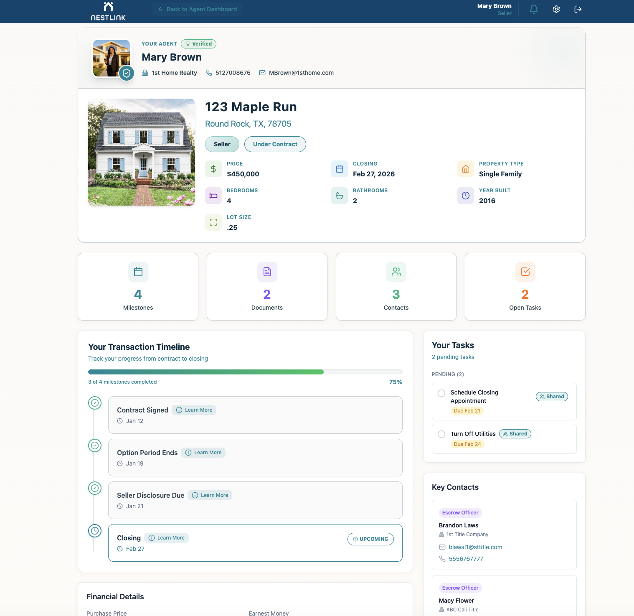Click Back to Agent Dashboard
The width and height of the screenshot is (634, 616).
(x=197, y=9)
